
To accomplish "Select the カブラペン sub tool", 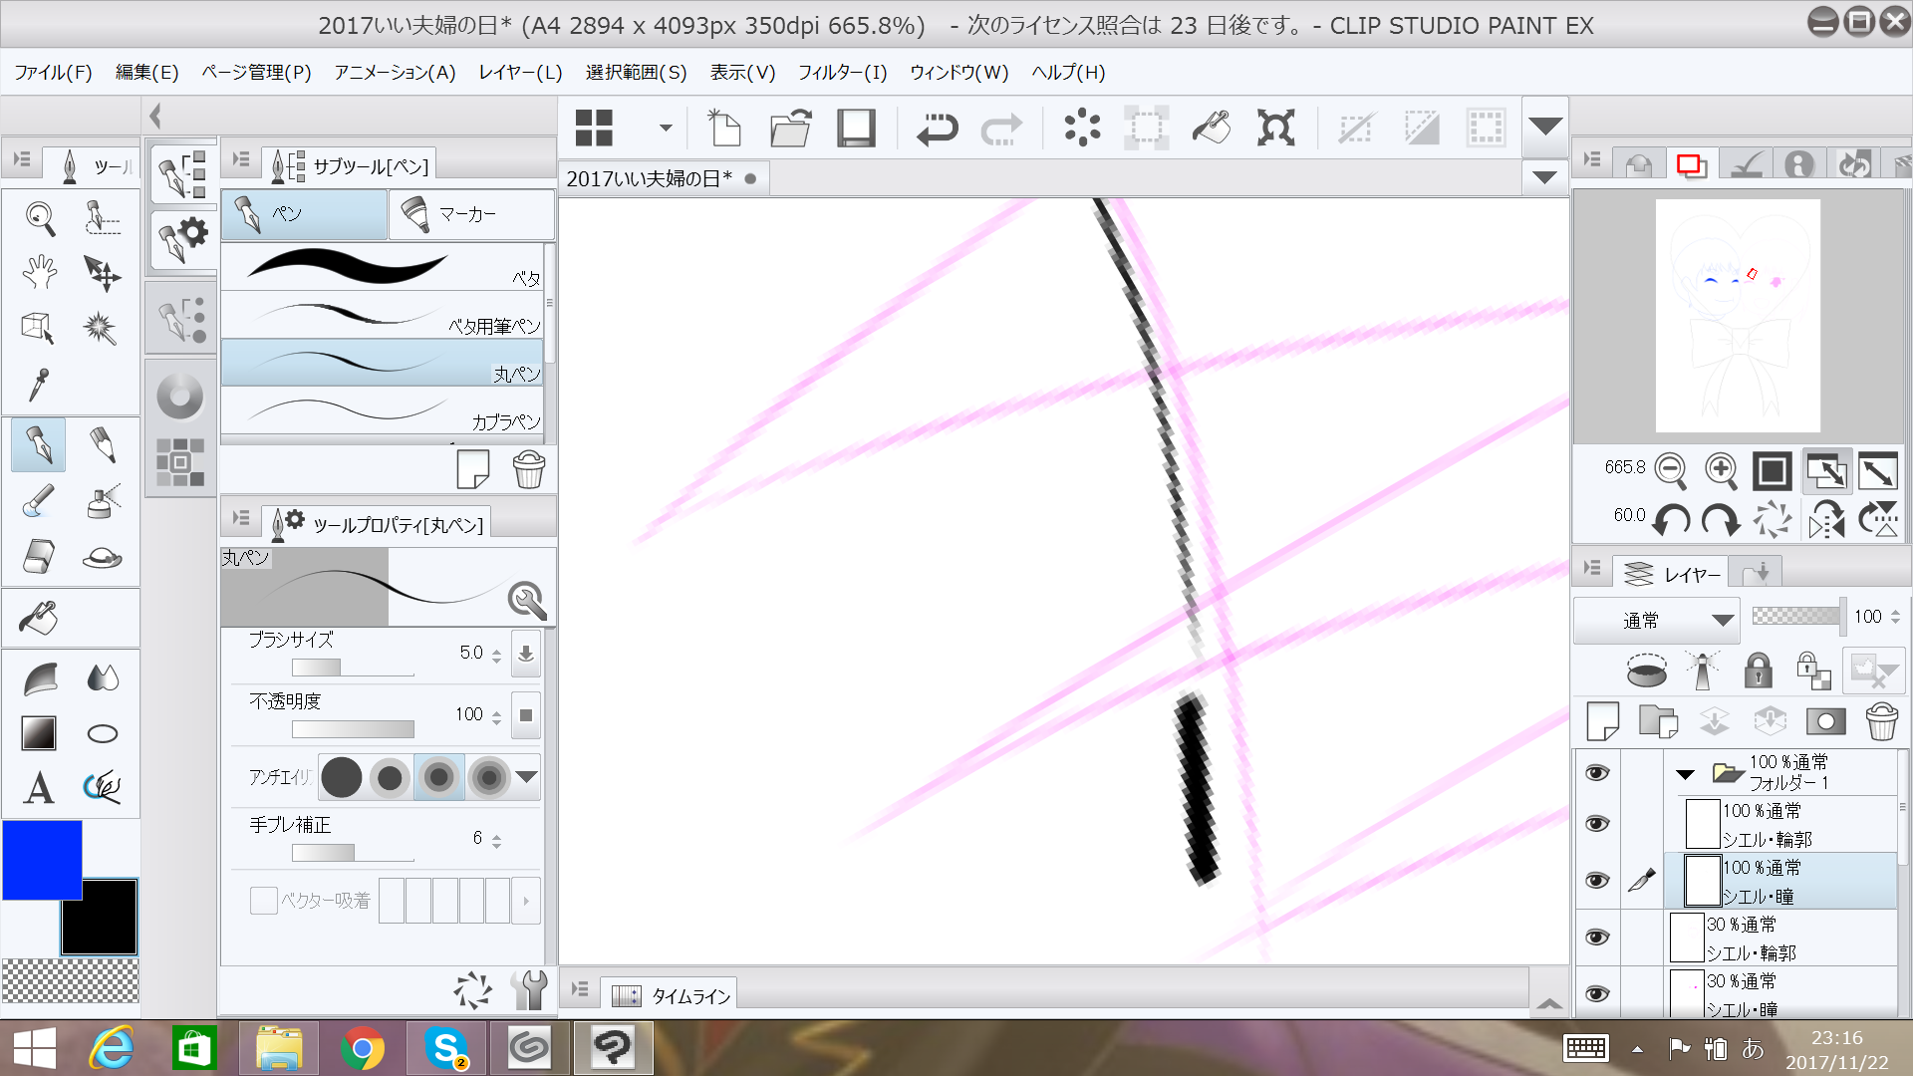I will [384, 410].
